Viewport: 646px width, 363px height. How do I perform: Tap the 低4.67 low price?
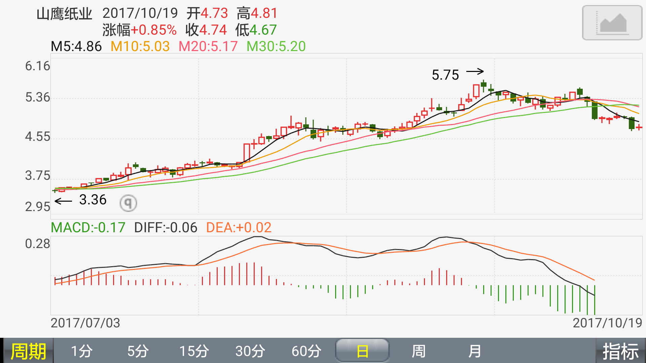coord(256,30)
